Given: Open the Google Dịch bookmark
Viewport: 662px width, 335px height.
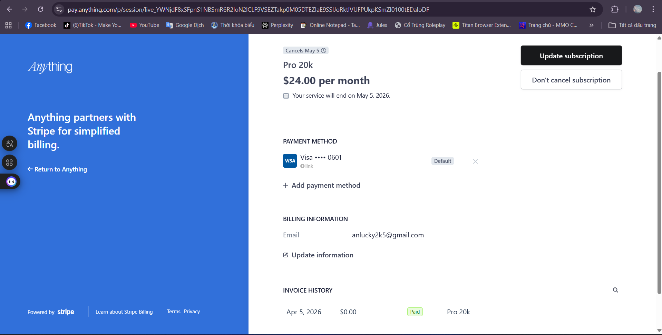Looking at the screenshot, I should (185, 25).
